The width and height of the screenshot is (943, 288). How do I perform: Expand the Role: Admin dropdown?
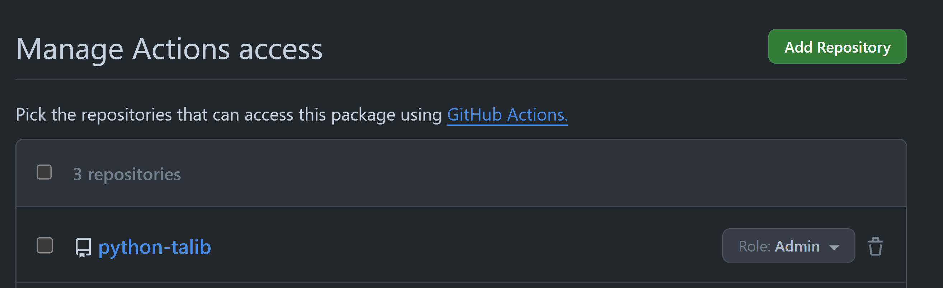click(788, 246)
